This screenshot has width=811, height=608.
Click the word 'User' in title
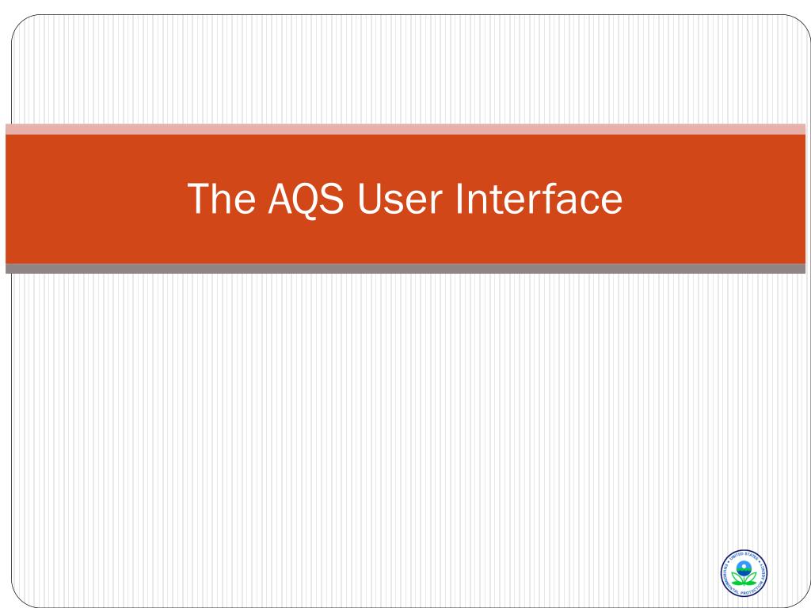[x=400, y=199]
